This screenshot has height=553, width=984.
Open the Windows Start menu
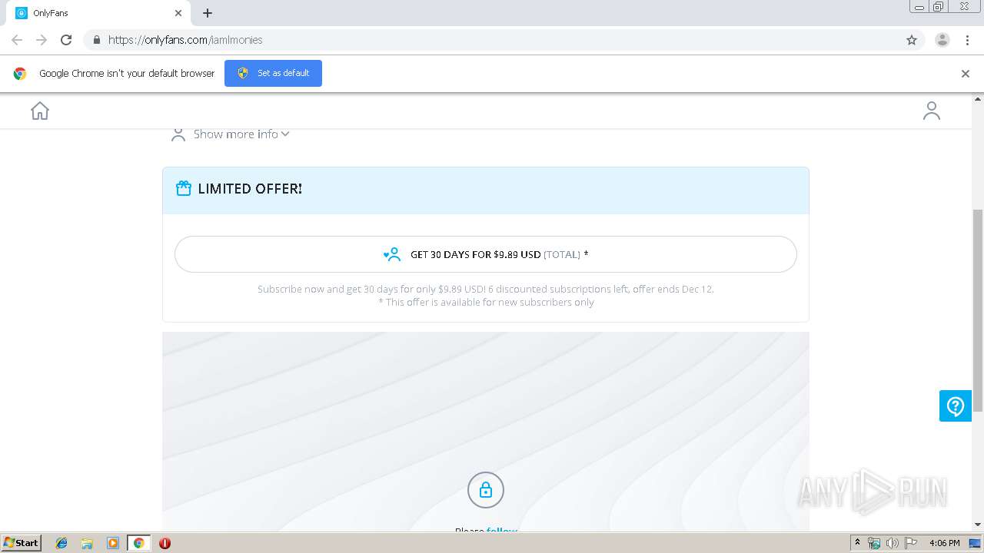pyautogui.click(x=22, y=542)
